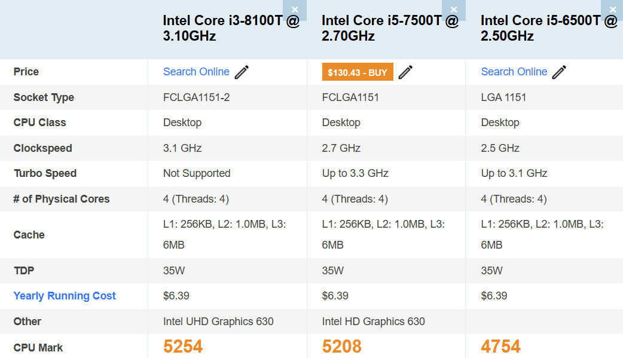Remove the Intel Core i5-6500T from comparison
The width and height of the screenshot is (623, 358).
(613, 10)
